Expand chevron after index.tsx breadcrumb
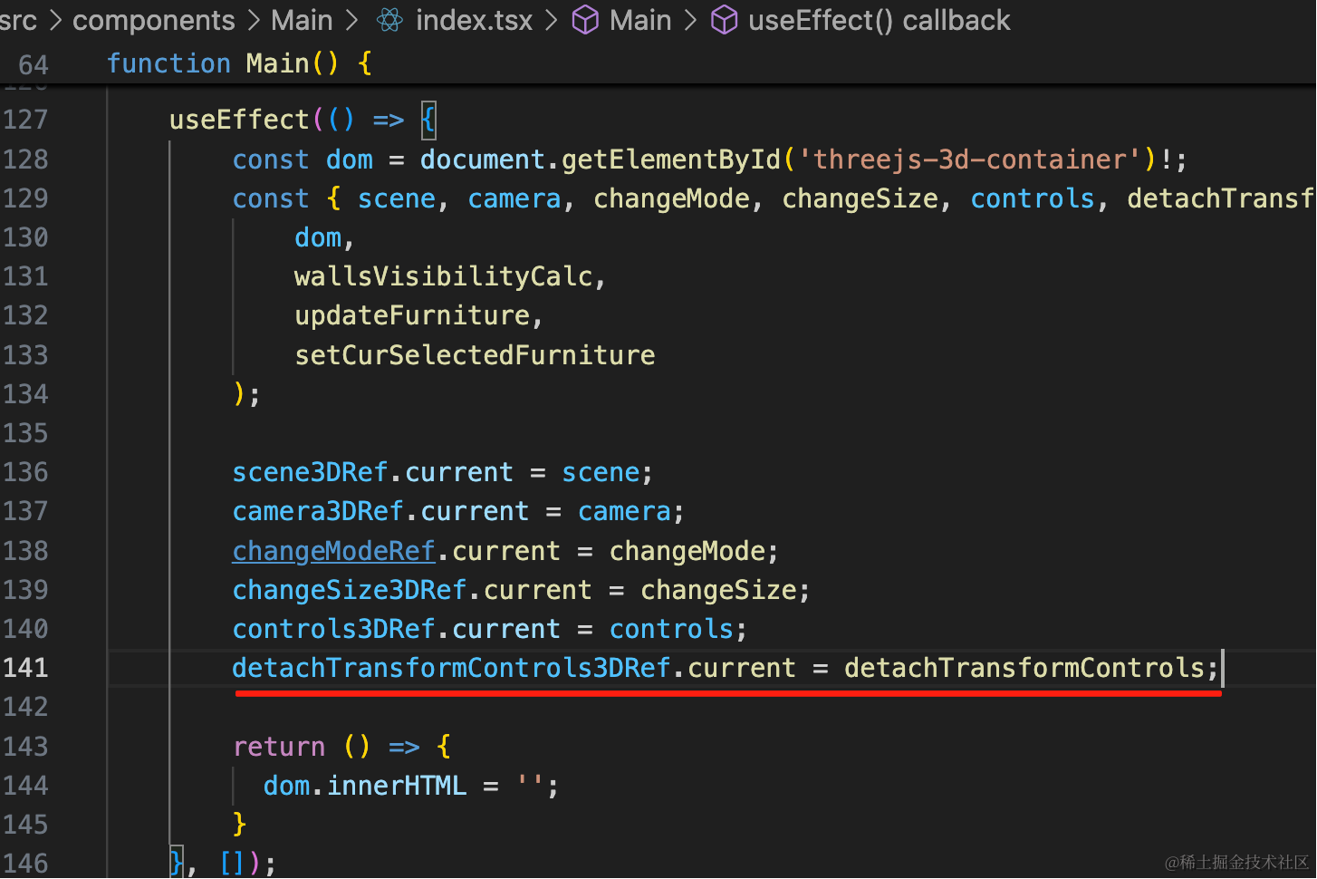The height and width of the screenshot is (879, 1317). [551, 20]
